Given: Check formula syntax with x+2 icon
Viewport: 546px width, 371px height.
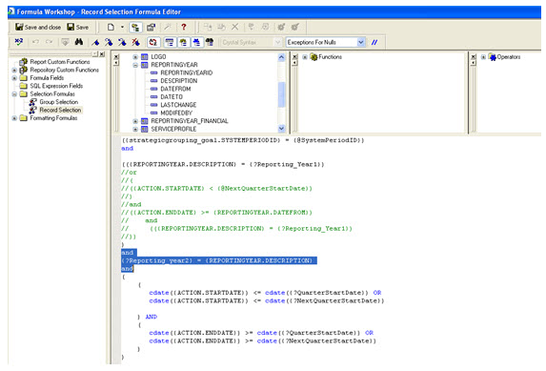Looking at the screenshot, I should (18, 42).
